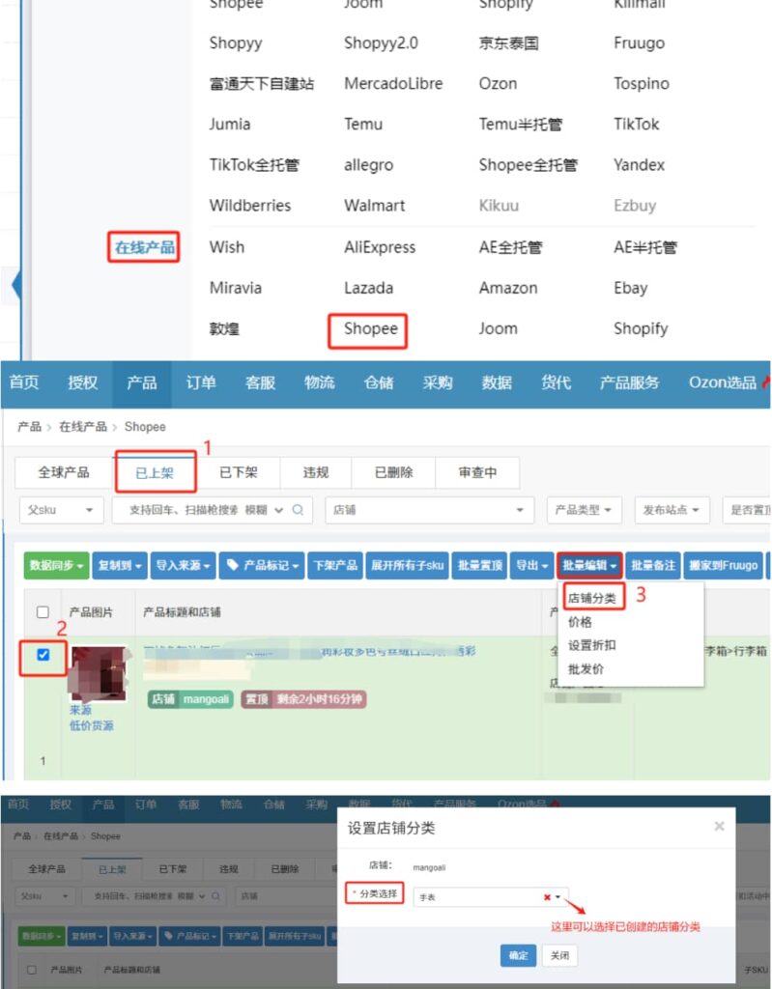The image size is (772, 989).
Task: Open the 低价货源 link
Action: (x=92, y=725)
